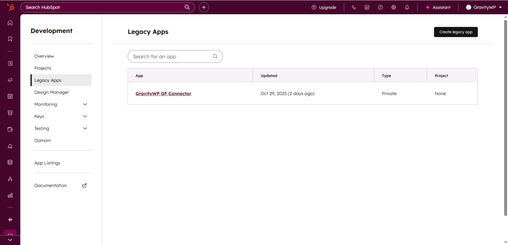Click the Search HubSpot field

tap(108, 7)
